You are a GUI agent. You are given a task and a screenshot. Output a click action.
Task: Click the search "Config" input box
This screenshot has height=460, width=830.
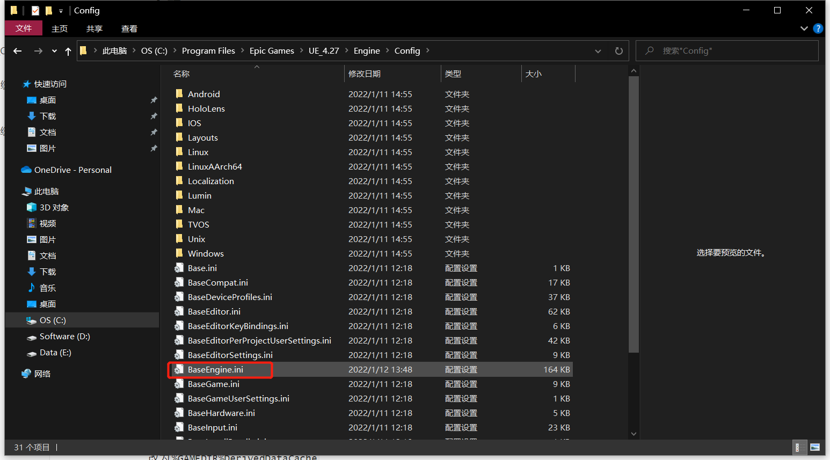point(727,50)
